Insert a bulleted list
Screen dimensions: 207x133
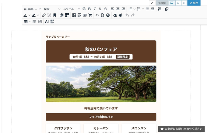coord(130,9)
